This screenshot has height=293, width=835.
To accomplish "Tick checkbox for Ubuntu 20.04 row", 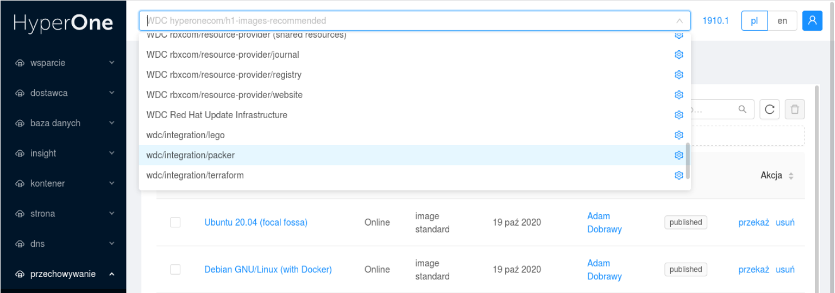I will click(175, 222).
